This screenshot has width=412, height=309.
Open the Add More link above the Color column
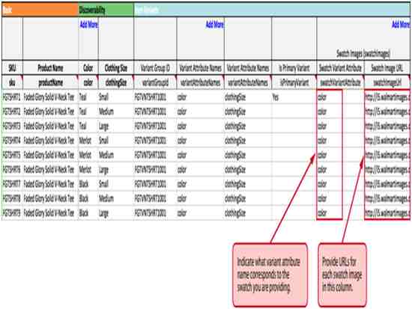89,25
